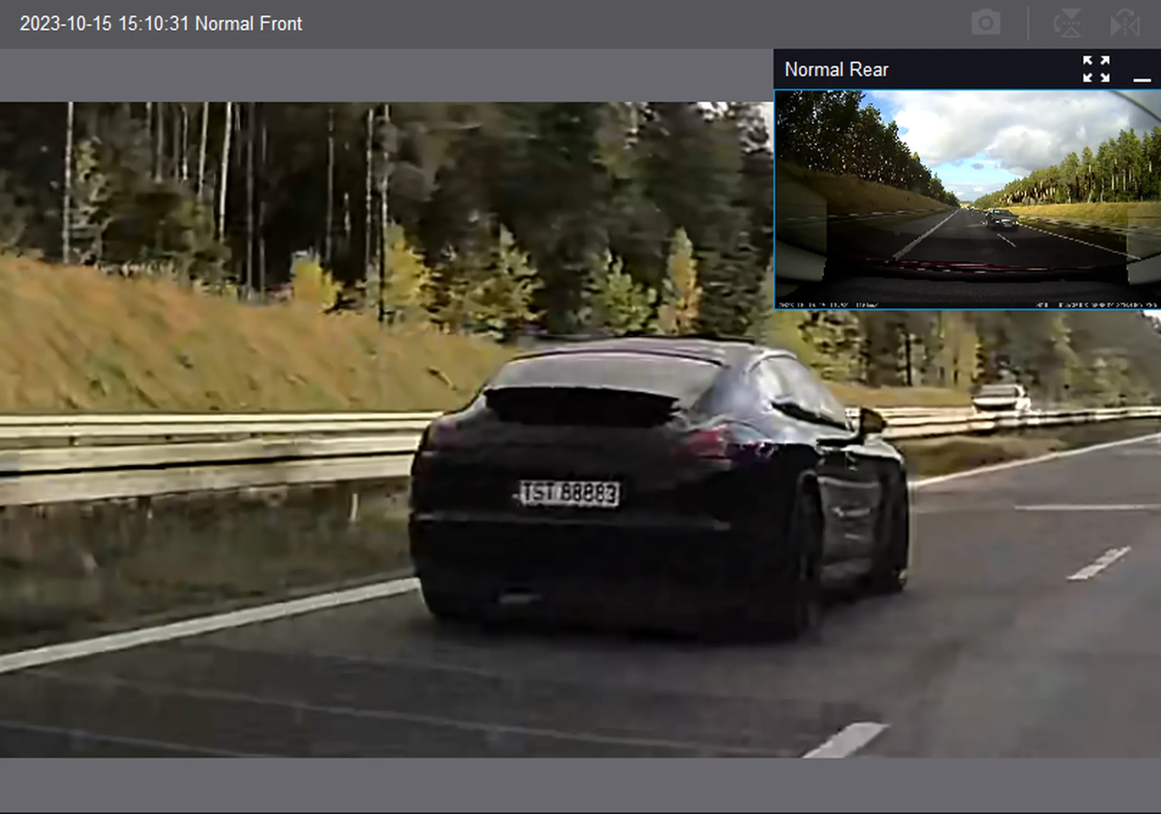This screenshot has height=814, width=1161.
Task: Take a snapshot with the camera icon
Action: click(x=985, y=23)
